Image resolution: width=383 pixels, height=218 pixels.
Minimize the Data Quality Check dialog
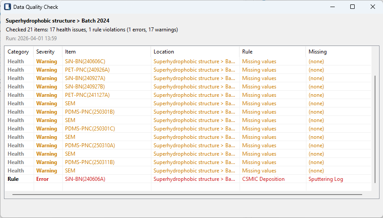(x=332, y=7)
